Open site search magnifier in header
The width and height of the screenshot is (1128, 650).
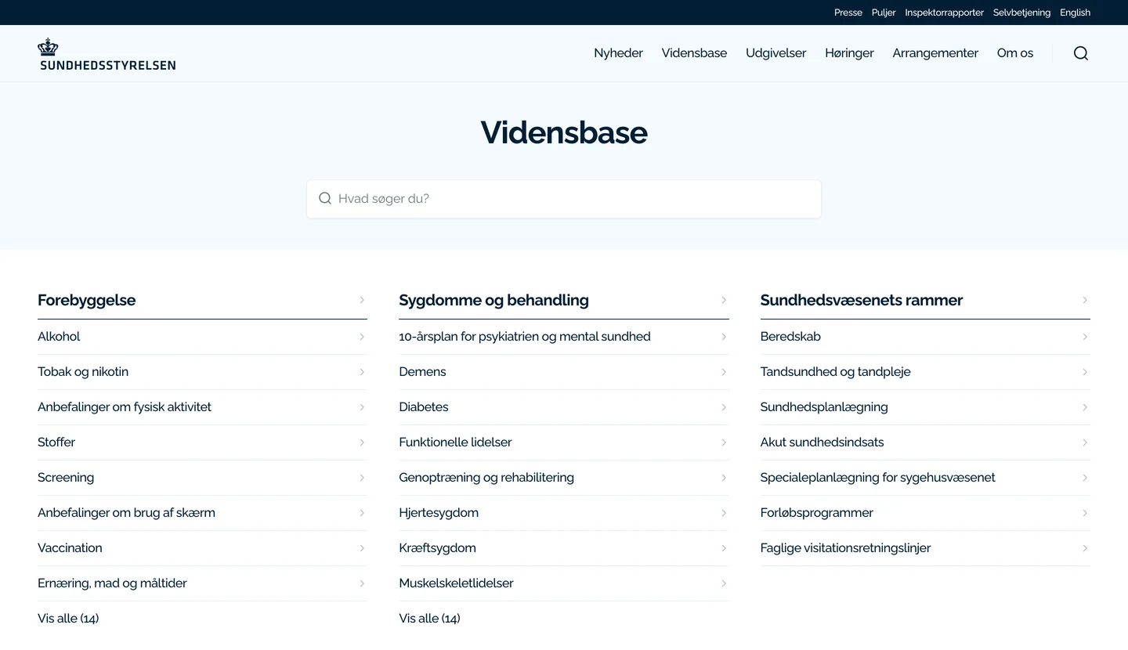tap(1081, 53)
